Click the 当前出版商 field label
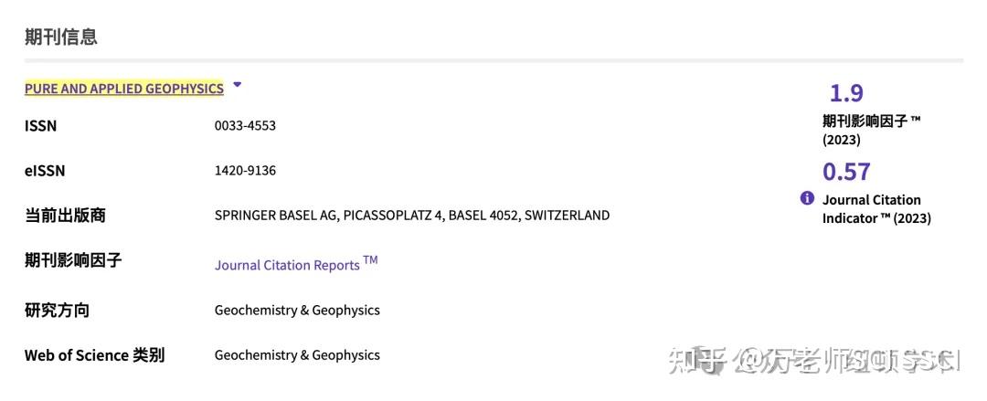This screenshot has width=987, height=401. 65,216
